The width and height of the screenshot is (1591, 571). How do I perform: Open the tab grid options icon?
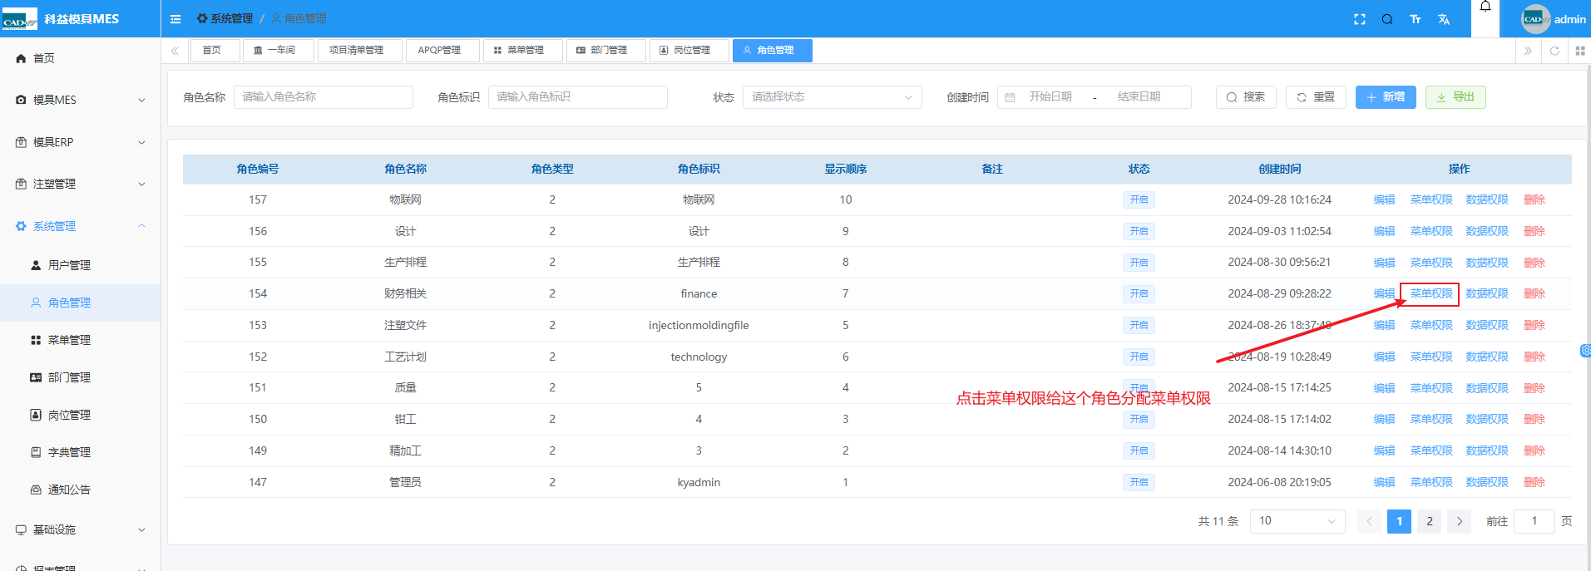(1580, 51)
